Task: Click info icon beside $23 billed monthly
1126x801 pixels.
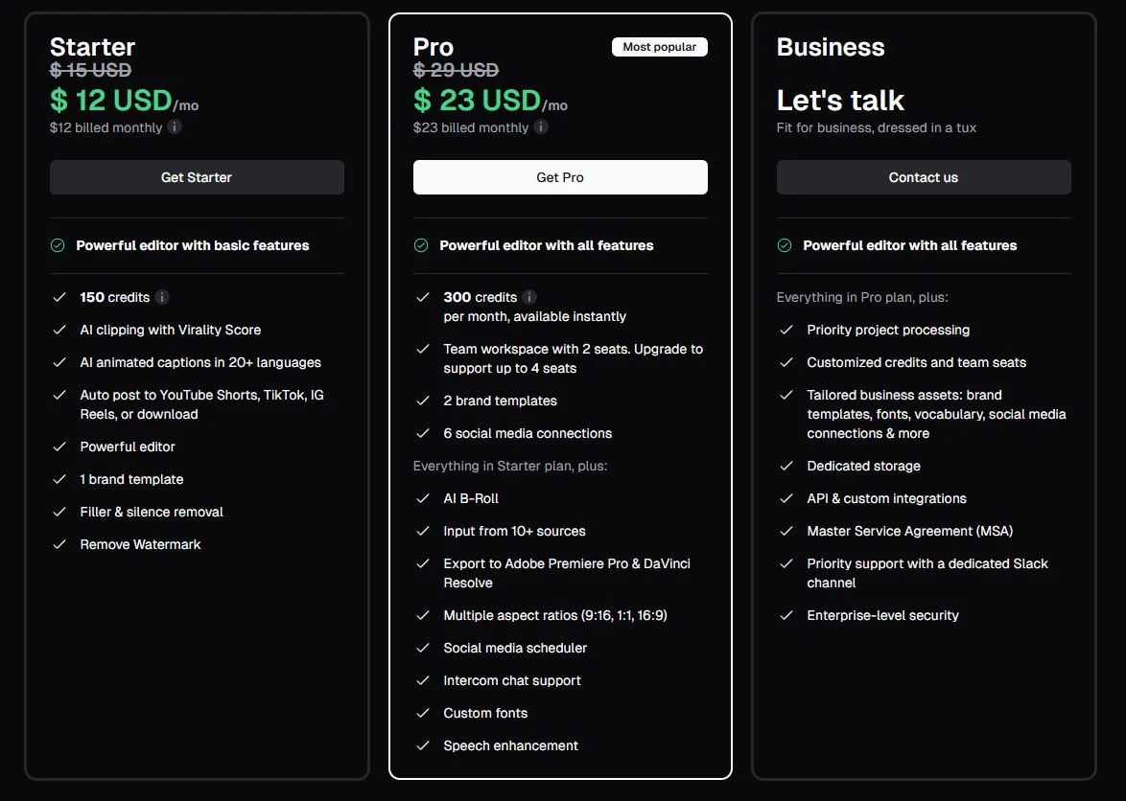Action: tap(541, 127)
